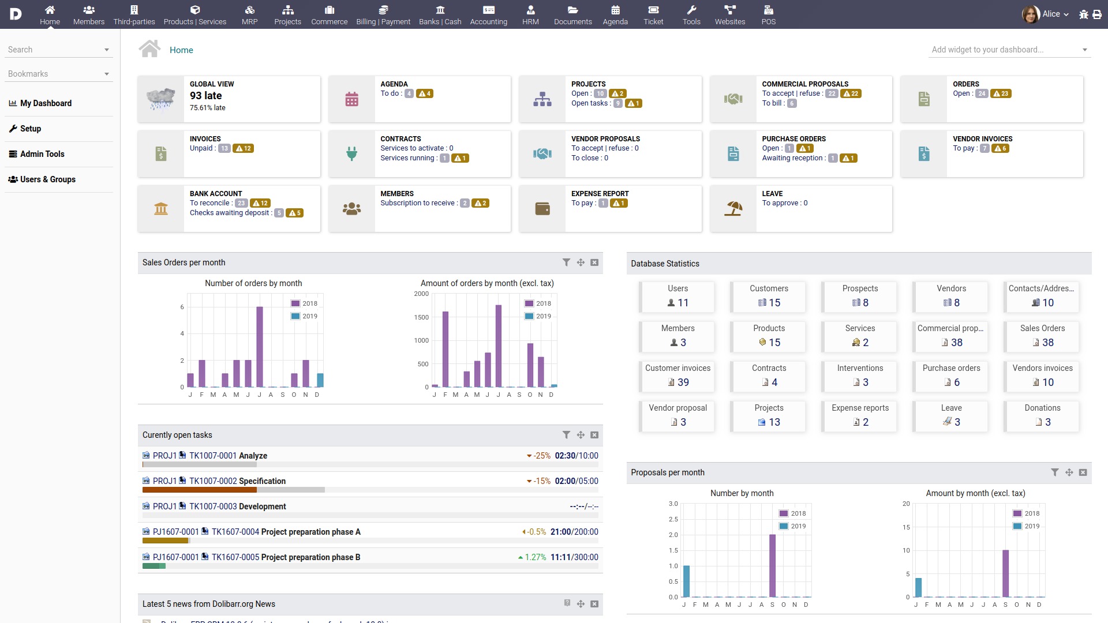
Task: Open the HRM module
Action: 530,14
